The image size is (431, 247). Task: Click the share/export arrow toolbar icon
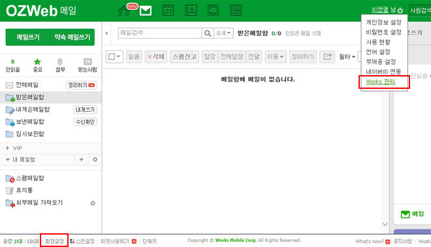pyautogui.click(x=327, y=57)
